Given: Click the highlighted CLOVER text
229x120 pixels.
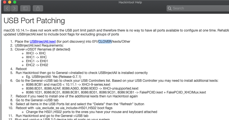Looking at the screenshot, I should (105, 42).
